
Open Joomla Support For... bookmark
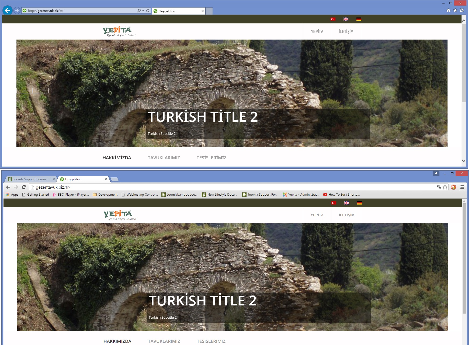[x=260, y=195]
